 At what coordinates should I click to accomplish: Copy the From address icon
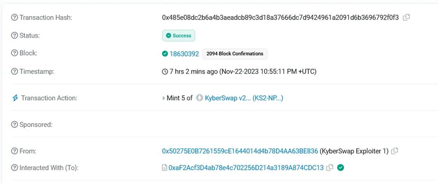(394, 151)
